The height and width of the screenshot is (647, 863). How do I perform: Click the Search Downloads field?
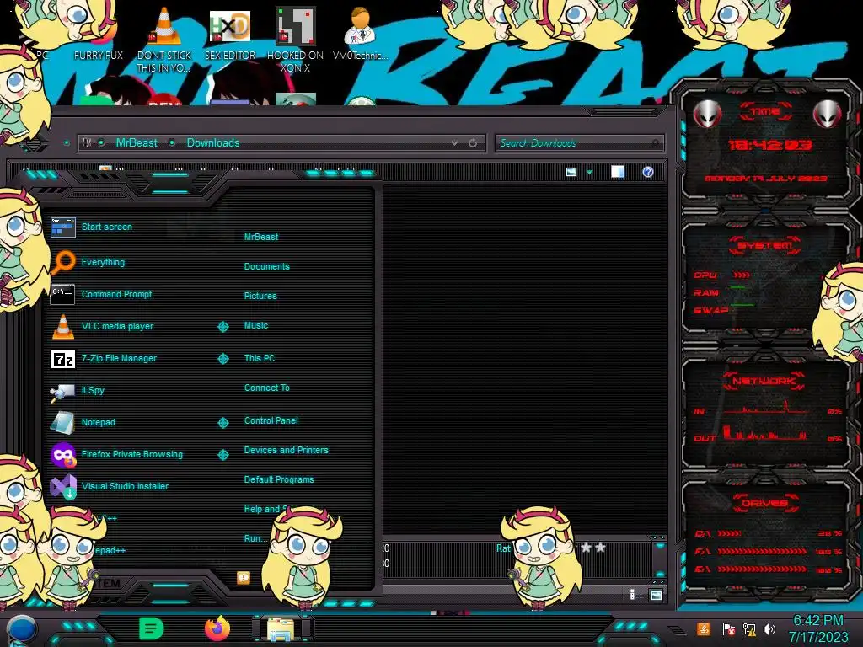pos(579,143)
